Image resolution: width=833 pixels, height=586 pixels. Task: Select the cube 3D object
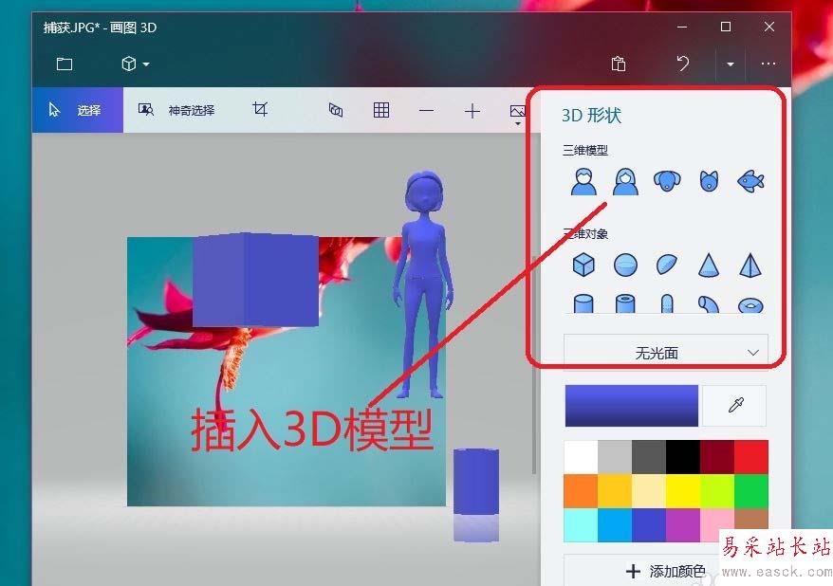[x=583, y=265]
